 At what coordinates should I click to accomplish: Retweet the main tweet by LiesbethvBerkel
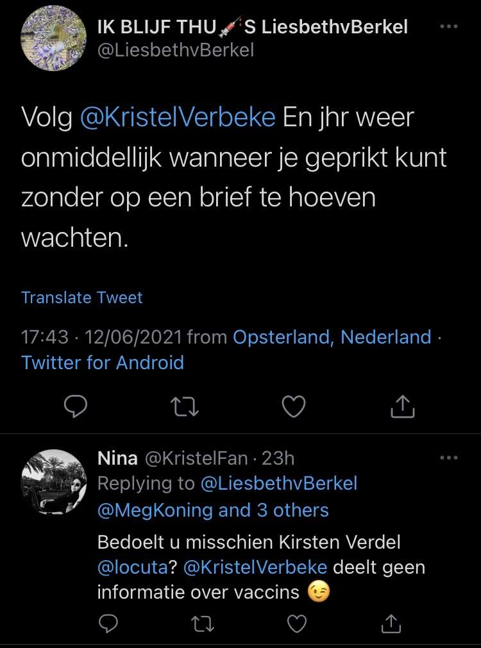185,406
